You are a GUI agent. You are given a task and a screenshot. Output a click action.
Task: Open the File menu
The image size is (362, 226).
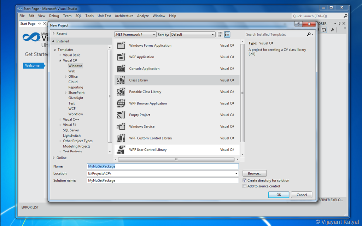tap(22, 16)
